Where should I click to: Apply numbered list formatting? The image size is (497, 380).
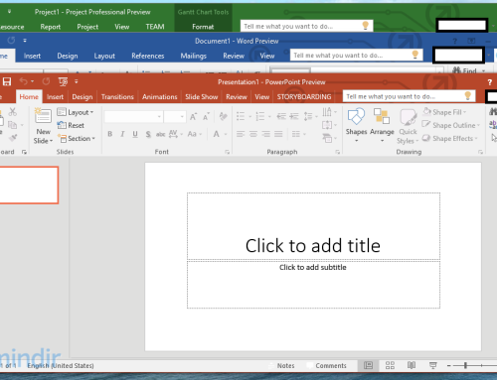click(260, 116)
